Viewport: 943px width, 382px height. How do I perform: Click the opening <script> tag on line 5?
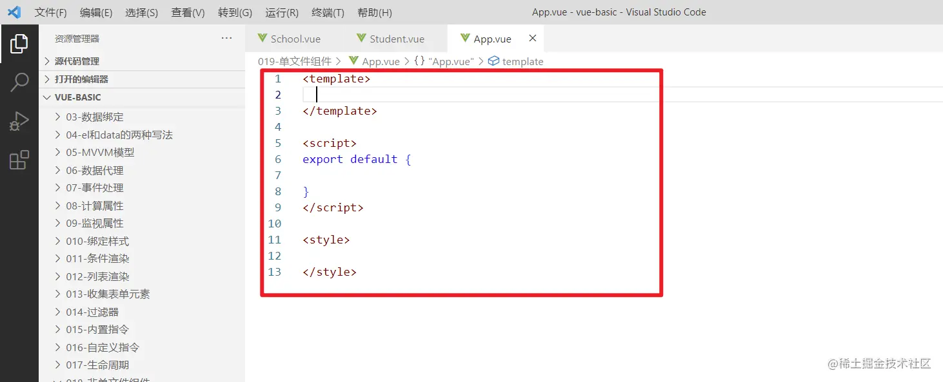point(330,143)
